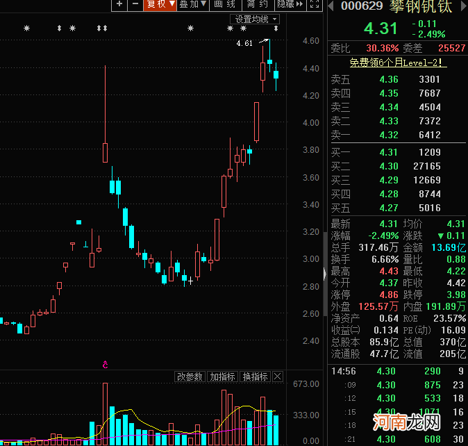Open the 叠加 overlay dropdown
Image resolution: width=468 pixels, height=446 pixels.
click(x=192, y=4)
